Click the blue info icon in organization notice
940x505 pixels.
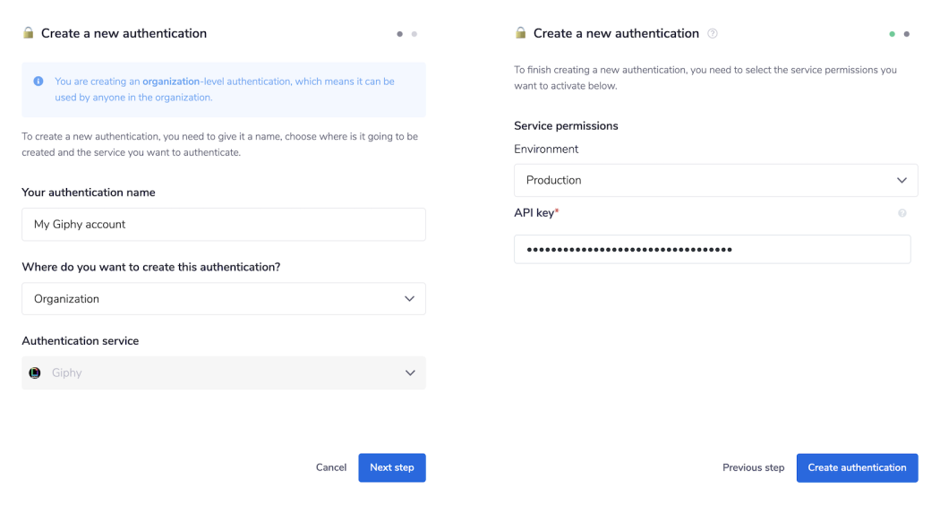click(38, 81)
